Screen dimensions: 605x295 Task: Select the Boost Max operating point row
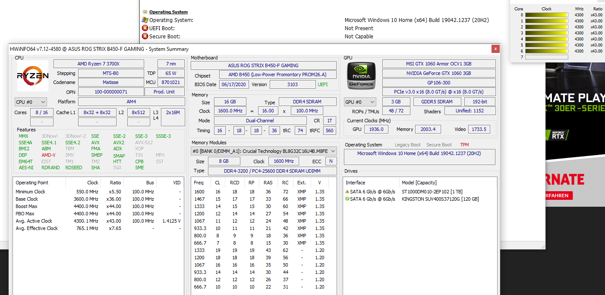tap(98, 206)
